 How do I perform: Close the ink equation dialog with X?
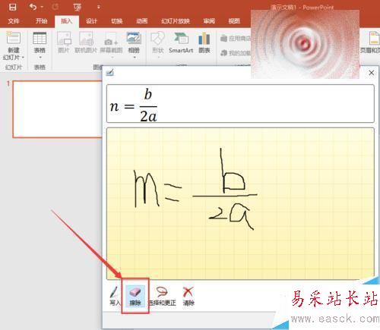372,73
